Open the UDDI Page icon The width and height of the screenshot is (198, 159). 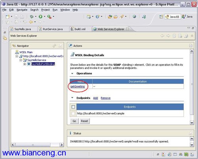coord(174,36)
